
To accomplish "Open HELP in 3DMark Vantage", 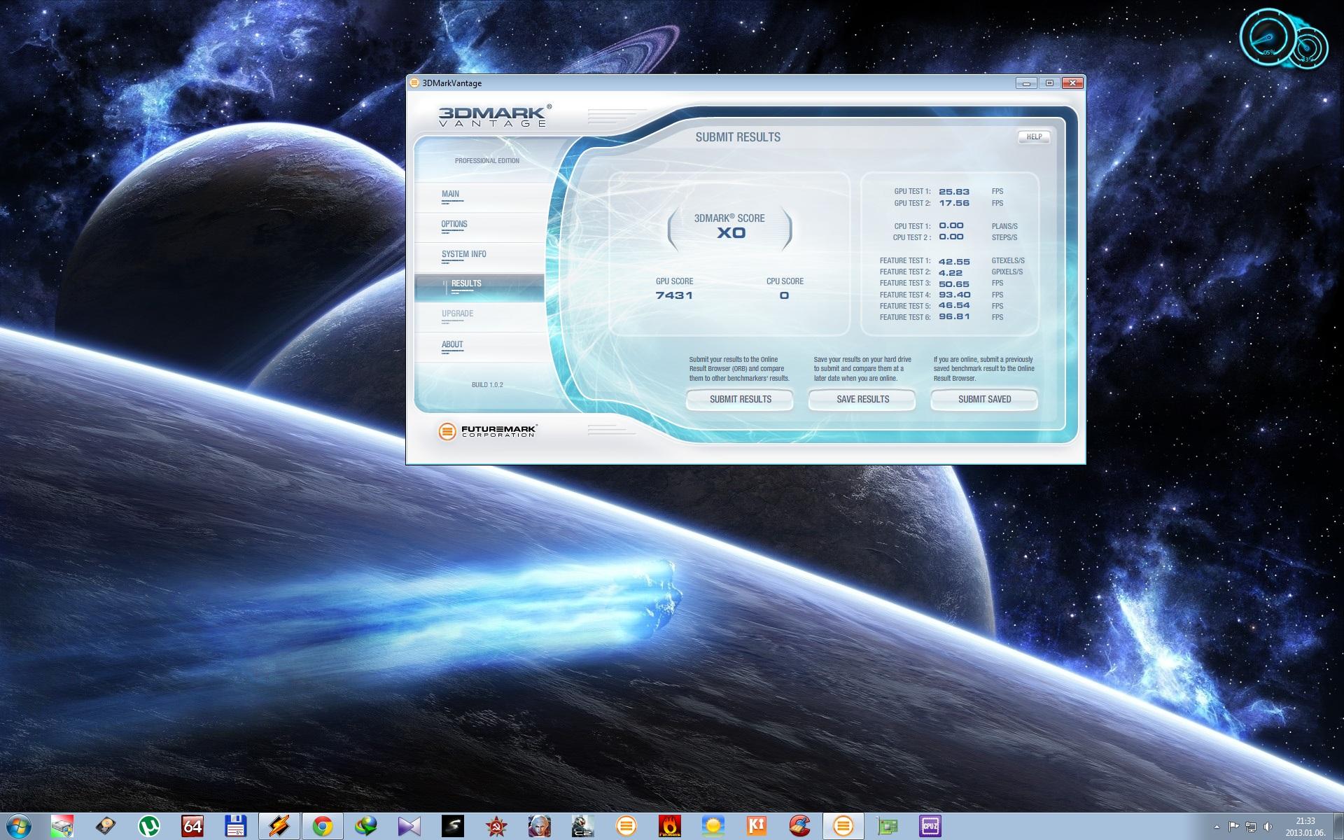I will (x=1034, y=136).
